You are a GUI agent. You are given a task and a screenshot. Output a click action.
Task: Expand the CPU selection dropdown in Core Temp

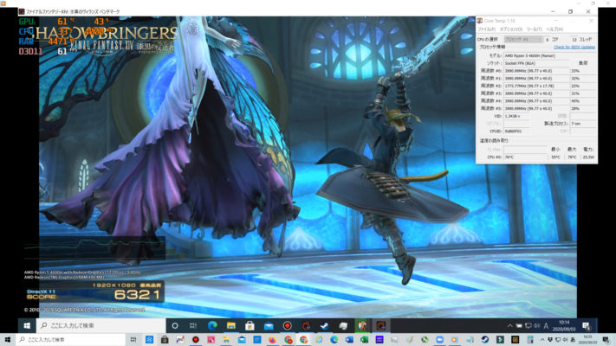click(x=523, y=39)
